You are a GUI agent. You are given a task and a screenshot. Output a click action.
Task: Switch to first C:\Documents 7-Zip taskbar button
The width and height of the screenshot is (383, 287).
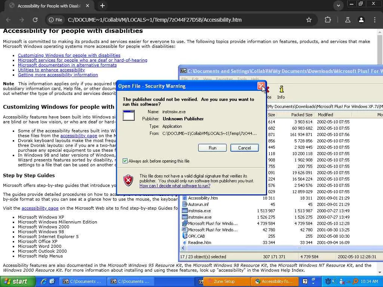pos(83,282)
